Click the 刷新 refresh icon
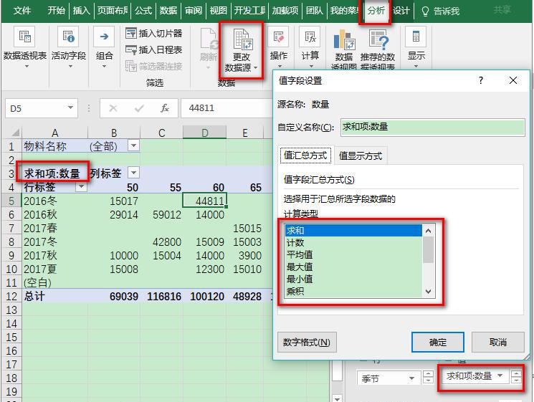Image resolution: width=534 pixels, height=402 pixels. (x=209, y=39)
